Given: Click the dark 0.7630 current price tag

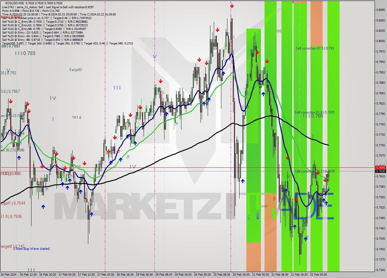Looking at the screenshot, I should [380, 171].
